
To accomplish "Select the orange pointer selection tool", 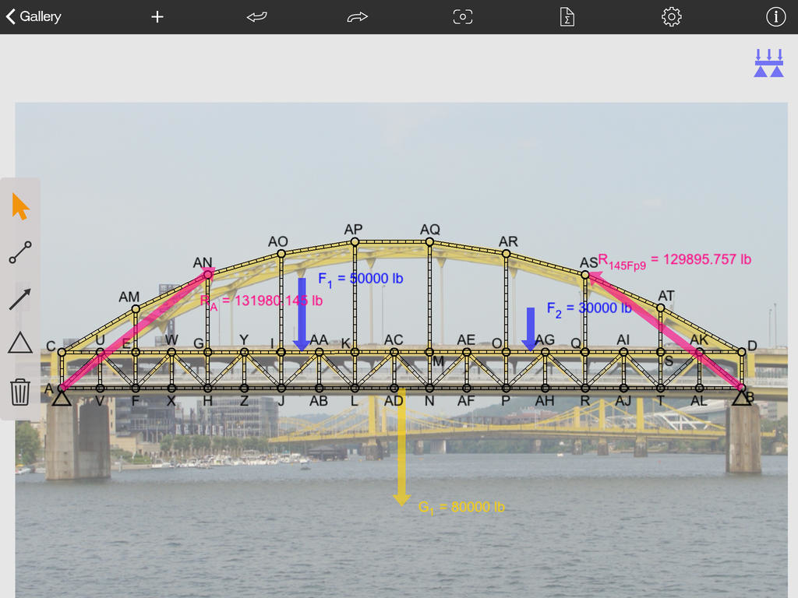I will click(x=20, y=207).
